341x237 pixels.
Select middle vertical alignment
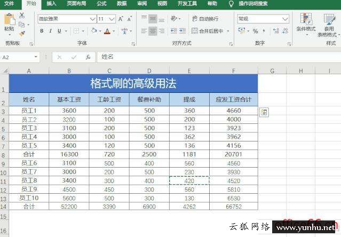coord(153,19)
